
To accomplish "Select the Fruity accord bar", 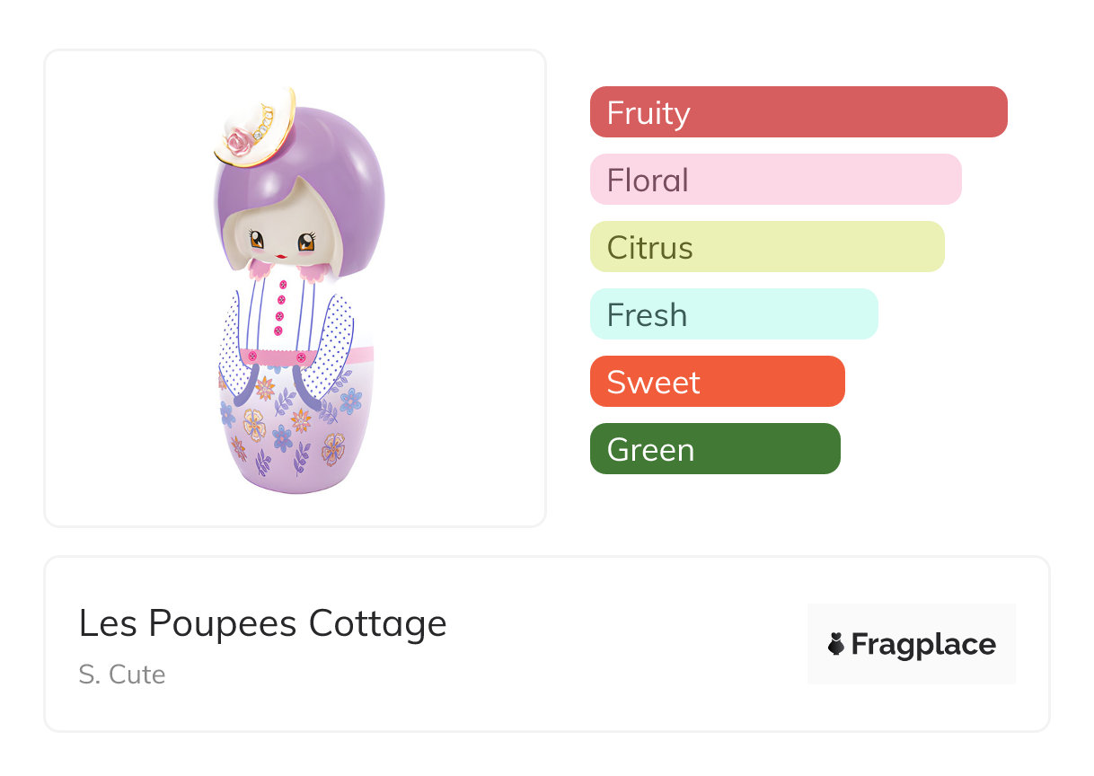I will point(798,112).
